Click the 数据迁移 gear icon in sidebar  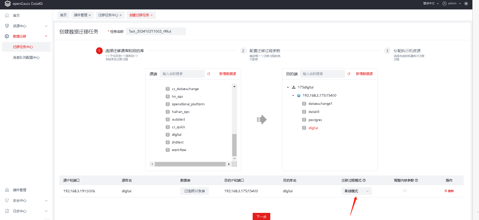click(7, 36)
